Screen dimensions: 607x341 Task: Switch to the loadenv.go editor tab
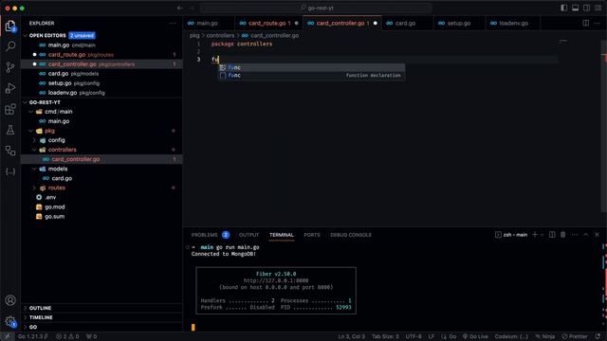513,23
